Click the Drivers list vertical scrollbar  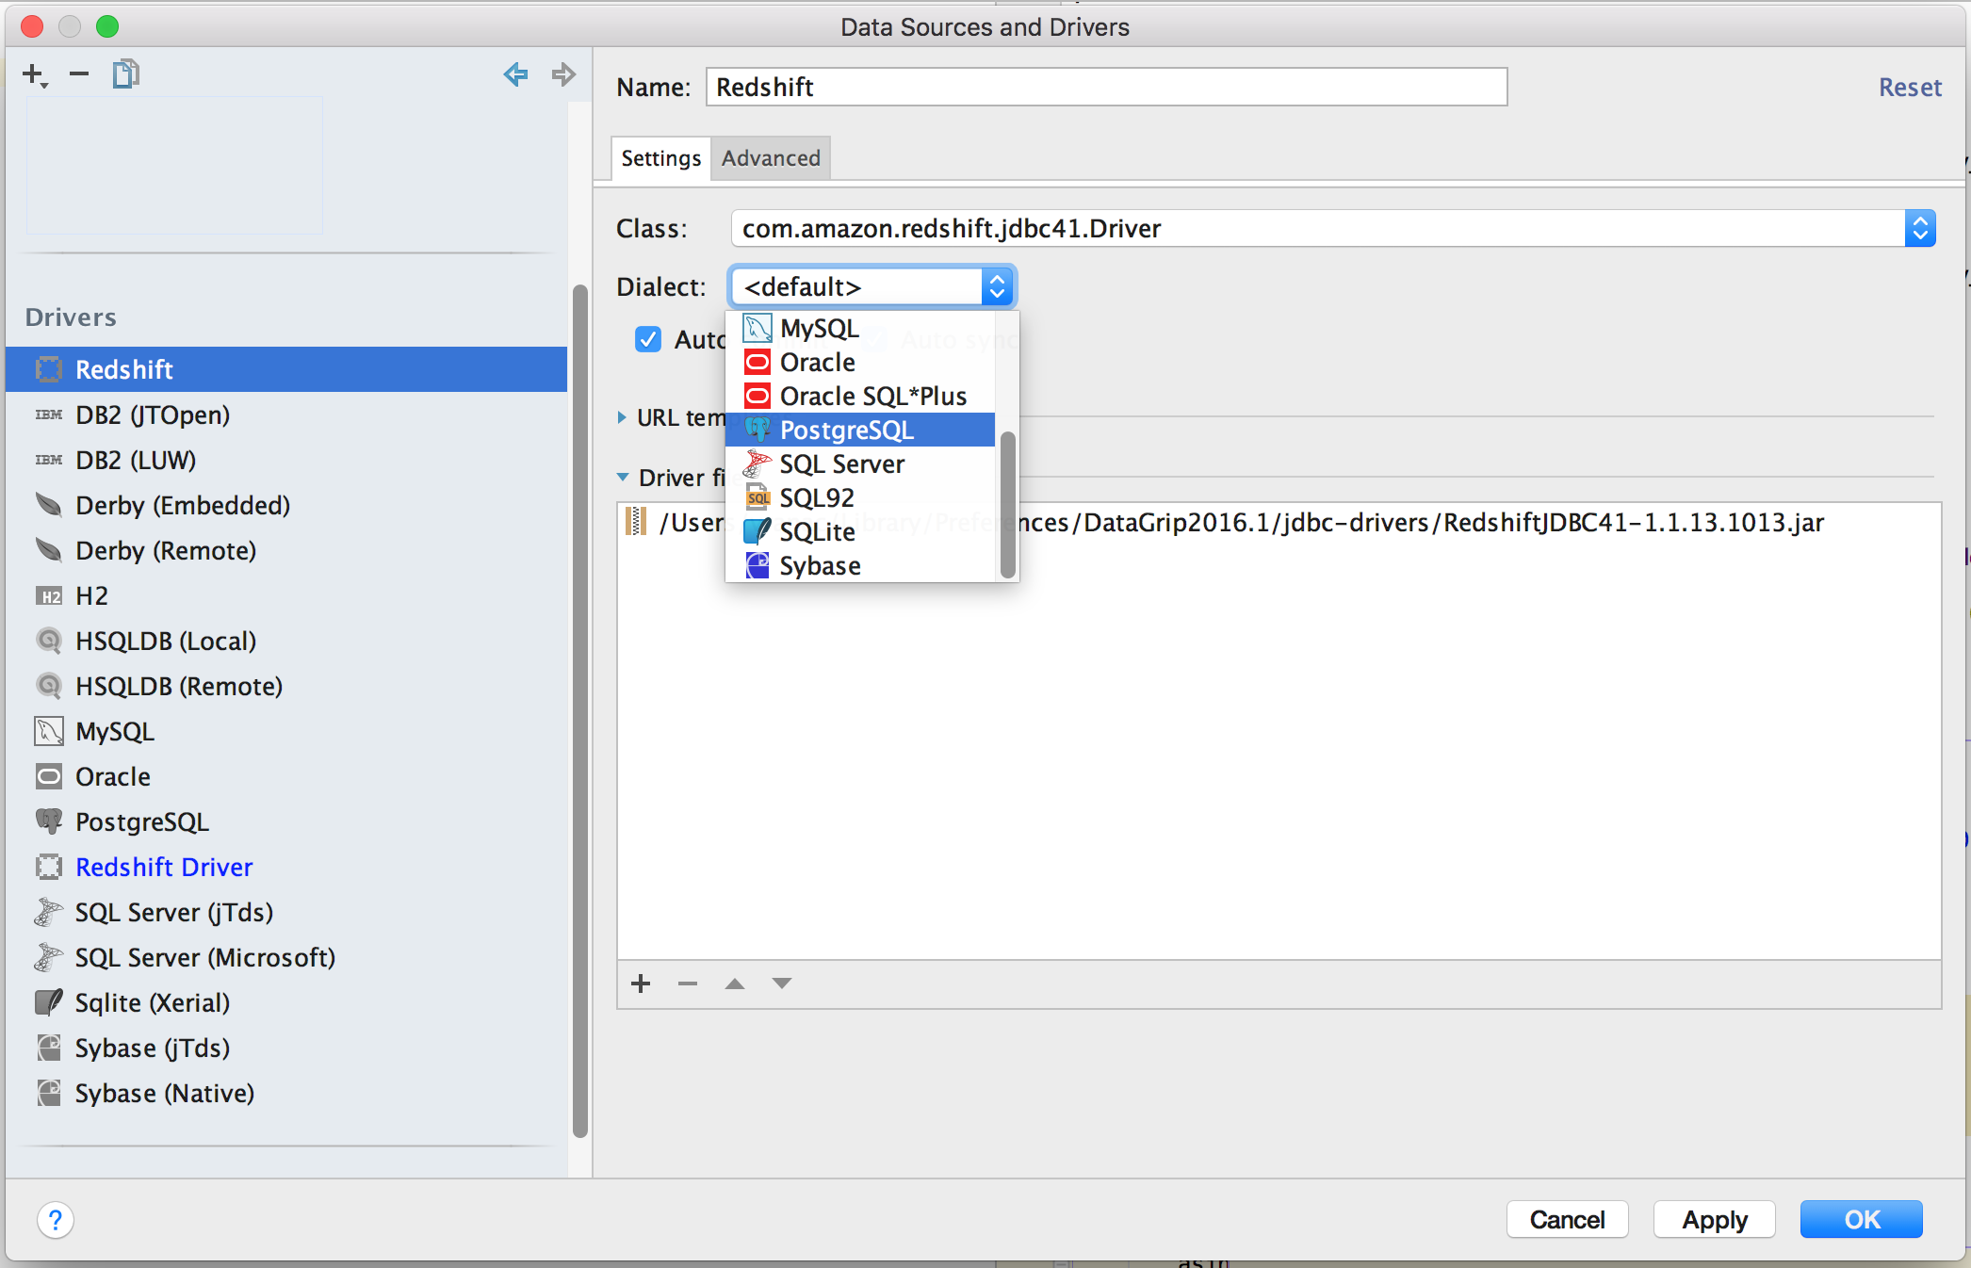(579, 711)
